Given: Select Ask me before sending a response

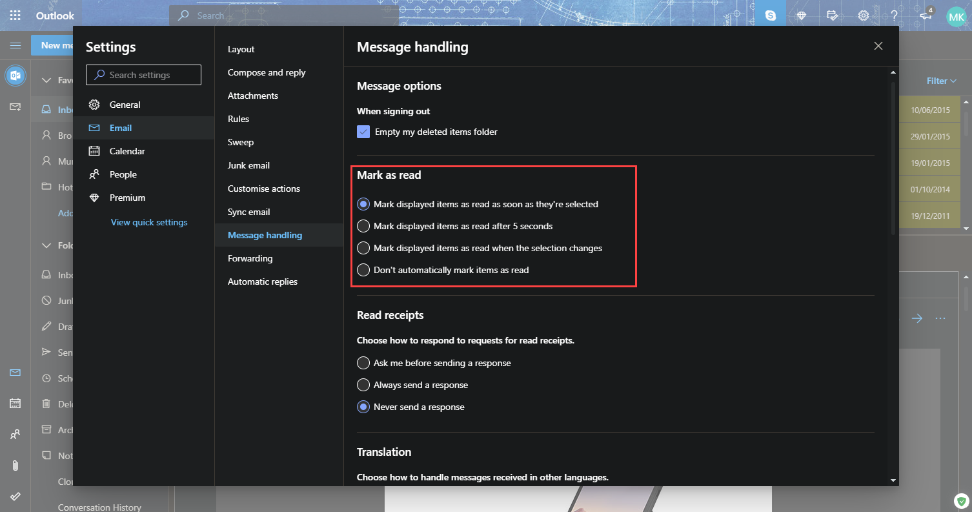Looking at the screenshot, I should coord(363,363).
